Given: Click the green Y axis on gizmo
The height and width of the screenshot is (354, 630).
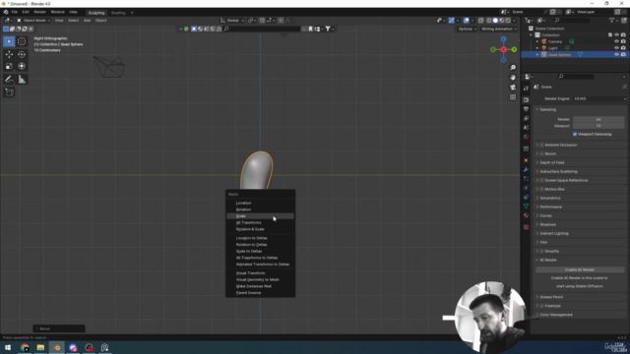Looking at the screenshot, I should click(x=514, y=49).
